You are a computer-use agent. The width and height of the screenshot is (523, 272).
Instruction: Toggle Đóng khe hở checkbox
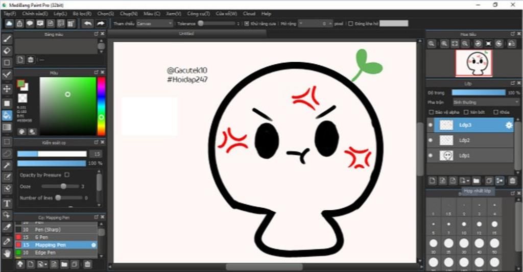coord(350,23)
